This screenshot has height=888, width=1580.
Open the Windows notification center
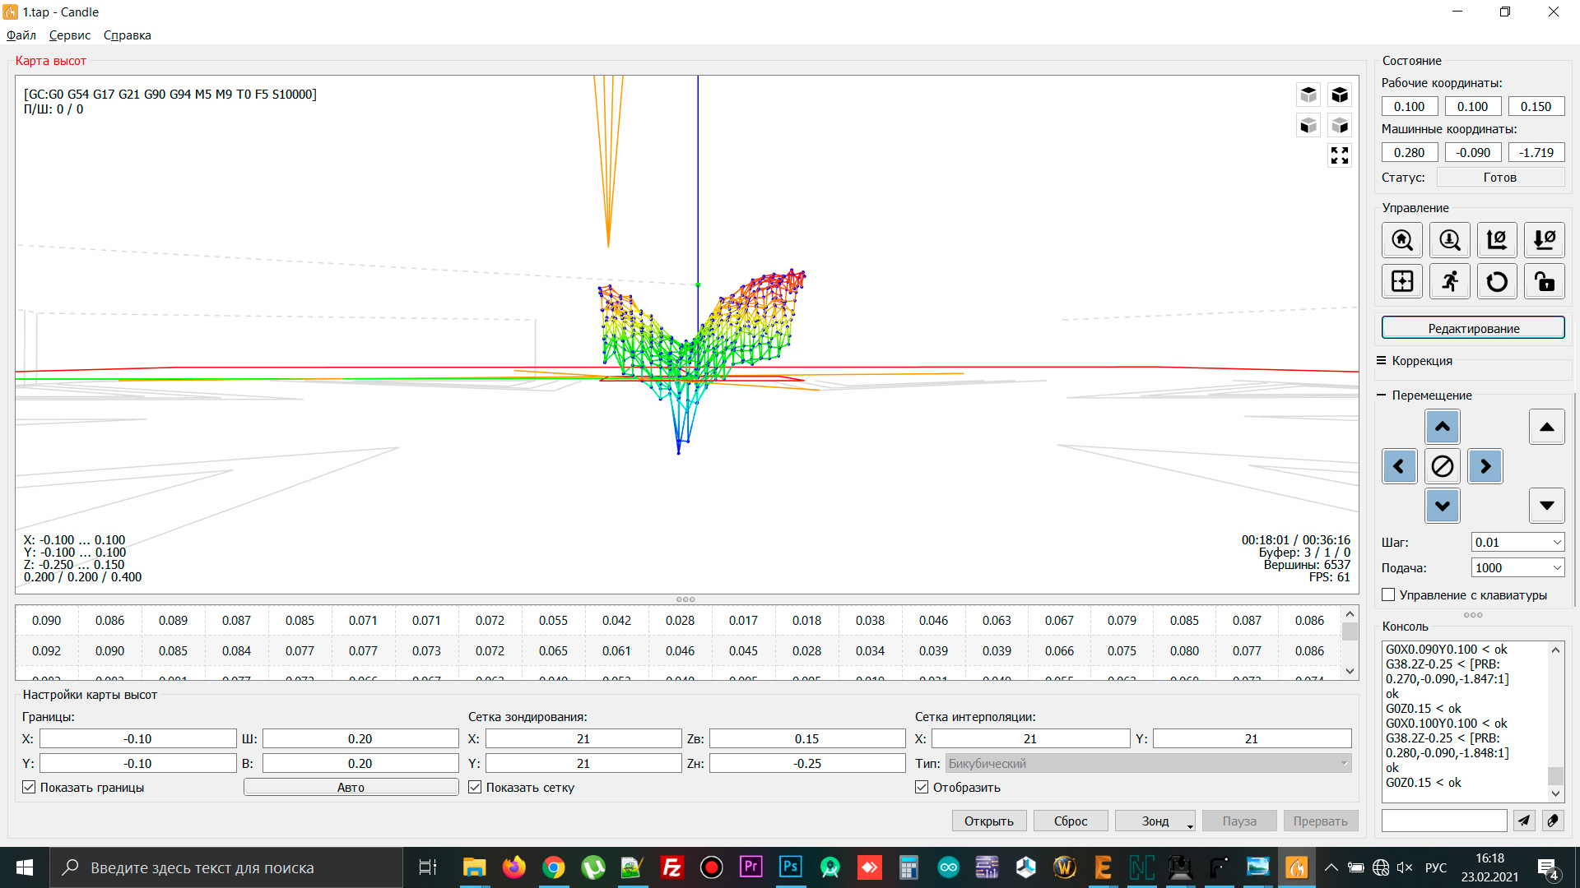click(1548, 867)
